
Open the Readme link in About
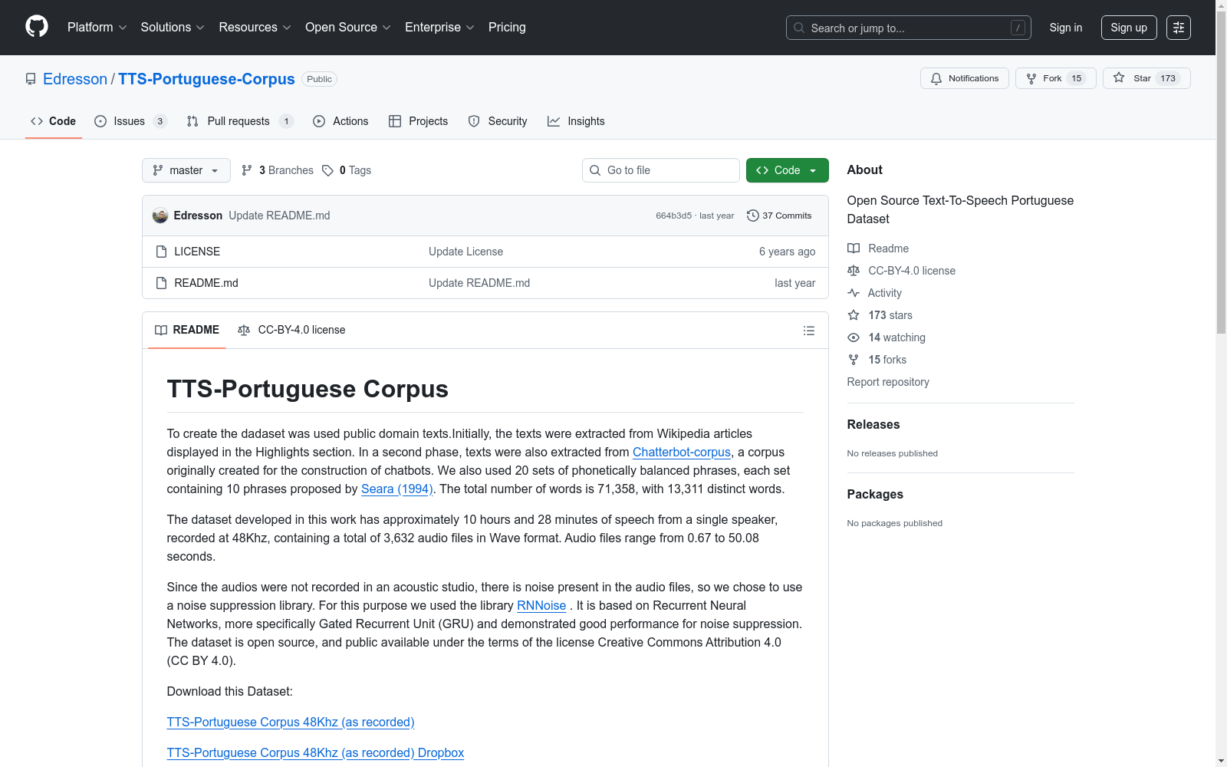click(878, 249)
